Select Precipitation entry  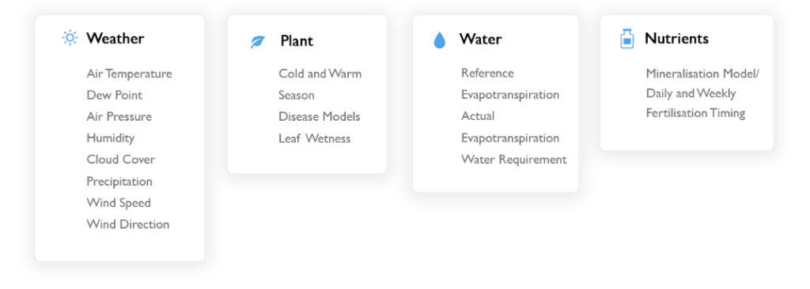pyautogui.click(x=119, y=182)
